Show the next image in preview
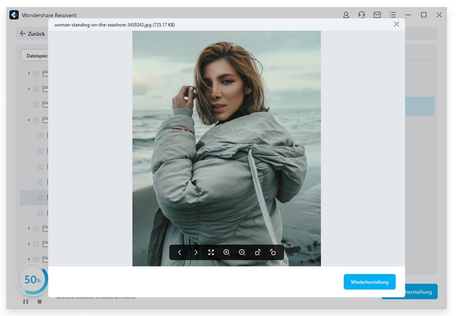Screen dimensions: 456x316 coord(196,252)
